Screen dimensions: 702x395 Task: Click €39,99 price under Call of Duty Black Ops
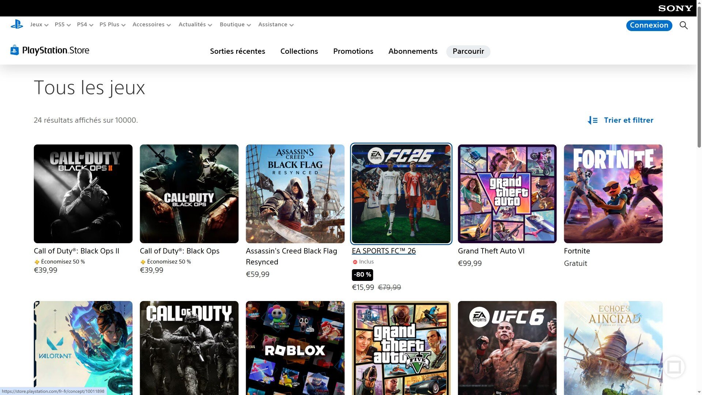coord(152,270)
